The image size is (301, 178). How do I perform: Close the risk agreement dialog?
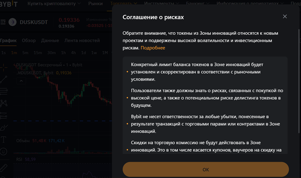(285, 17)
